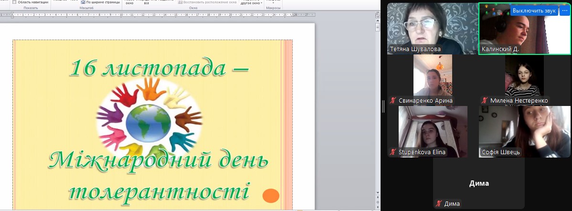Click the panel divider handle beside the video gallery
The image size is (572, 211).
383,107
